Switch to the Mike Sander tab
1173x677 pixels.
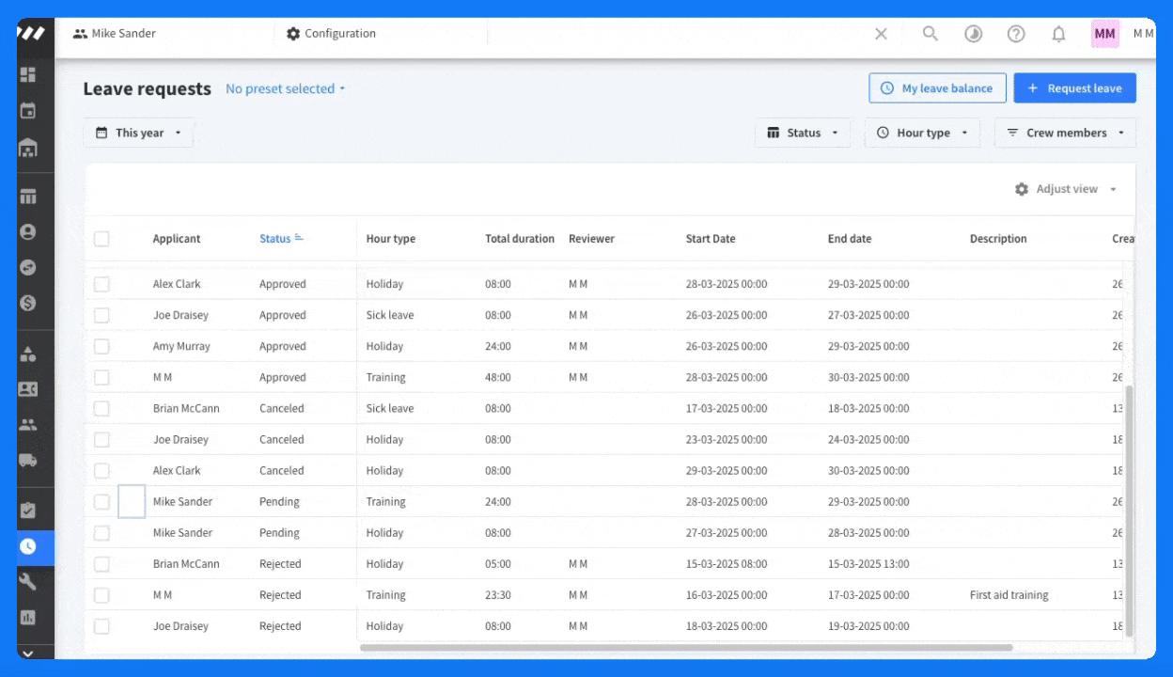pyautogui.click(x=115, y=34)
